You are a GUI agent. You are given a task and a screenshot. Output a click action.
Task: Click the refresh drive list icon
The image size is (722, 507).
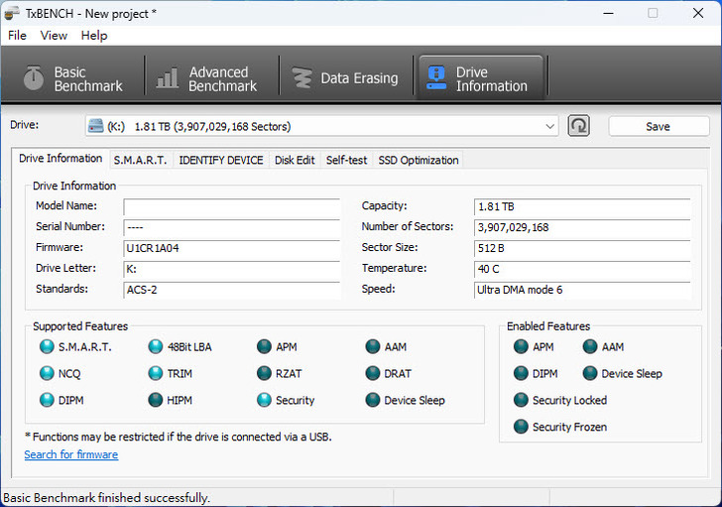578,126
